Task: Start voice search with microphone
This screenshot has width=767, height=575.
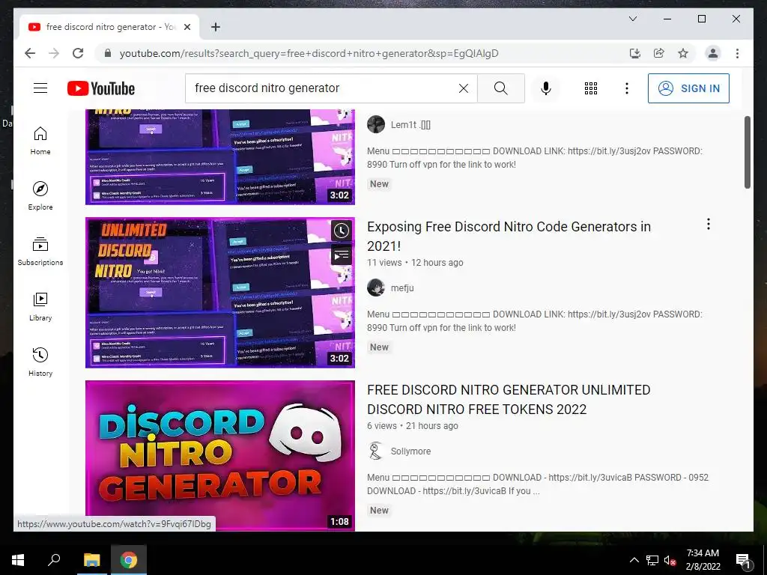Action: click(546, 88)
